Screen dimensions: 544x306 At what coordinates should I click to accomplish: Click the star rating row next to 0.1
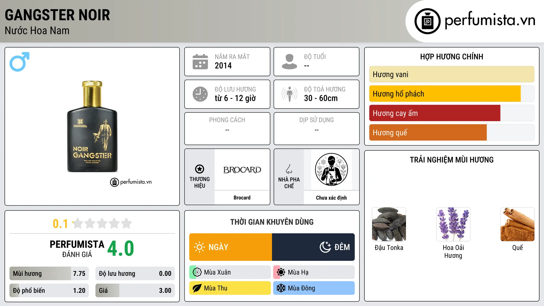click(x=102, y=223)
